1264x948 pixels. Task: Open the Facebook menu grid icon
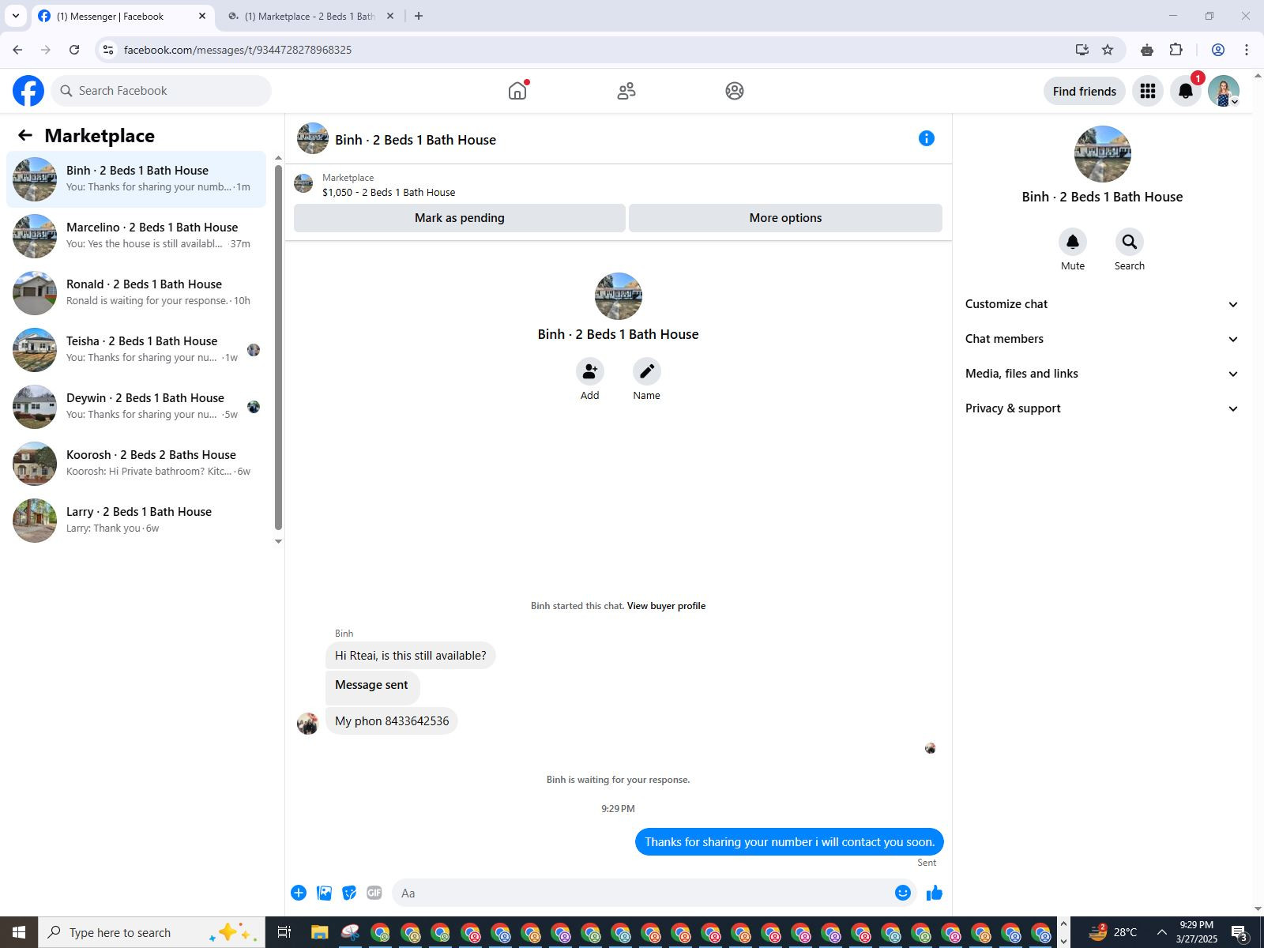click(x=1148, y=91)
